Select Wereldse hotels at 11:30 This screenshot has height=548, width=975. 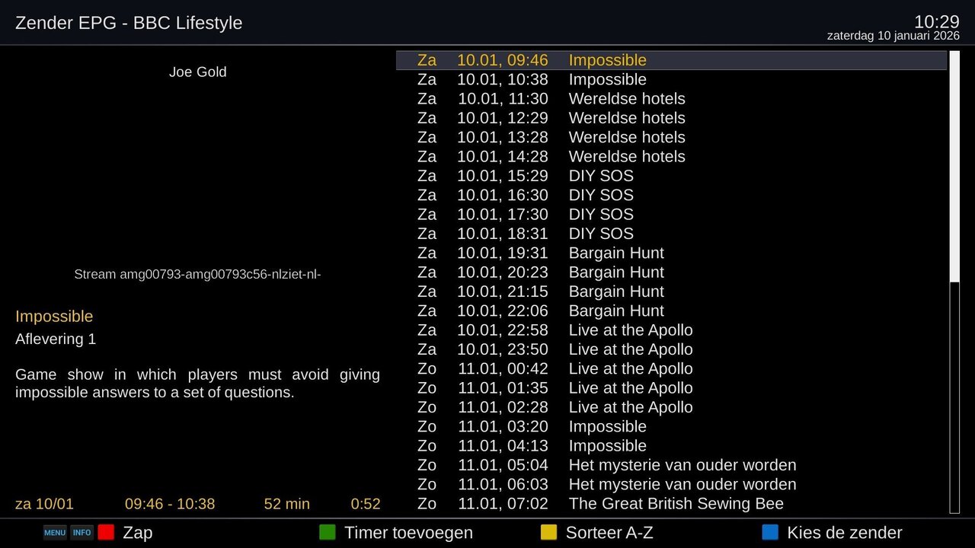(671, 99)
